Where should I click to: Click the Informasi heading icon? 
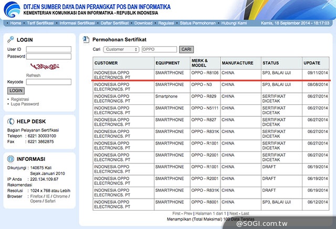[10, 159]
